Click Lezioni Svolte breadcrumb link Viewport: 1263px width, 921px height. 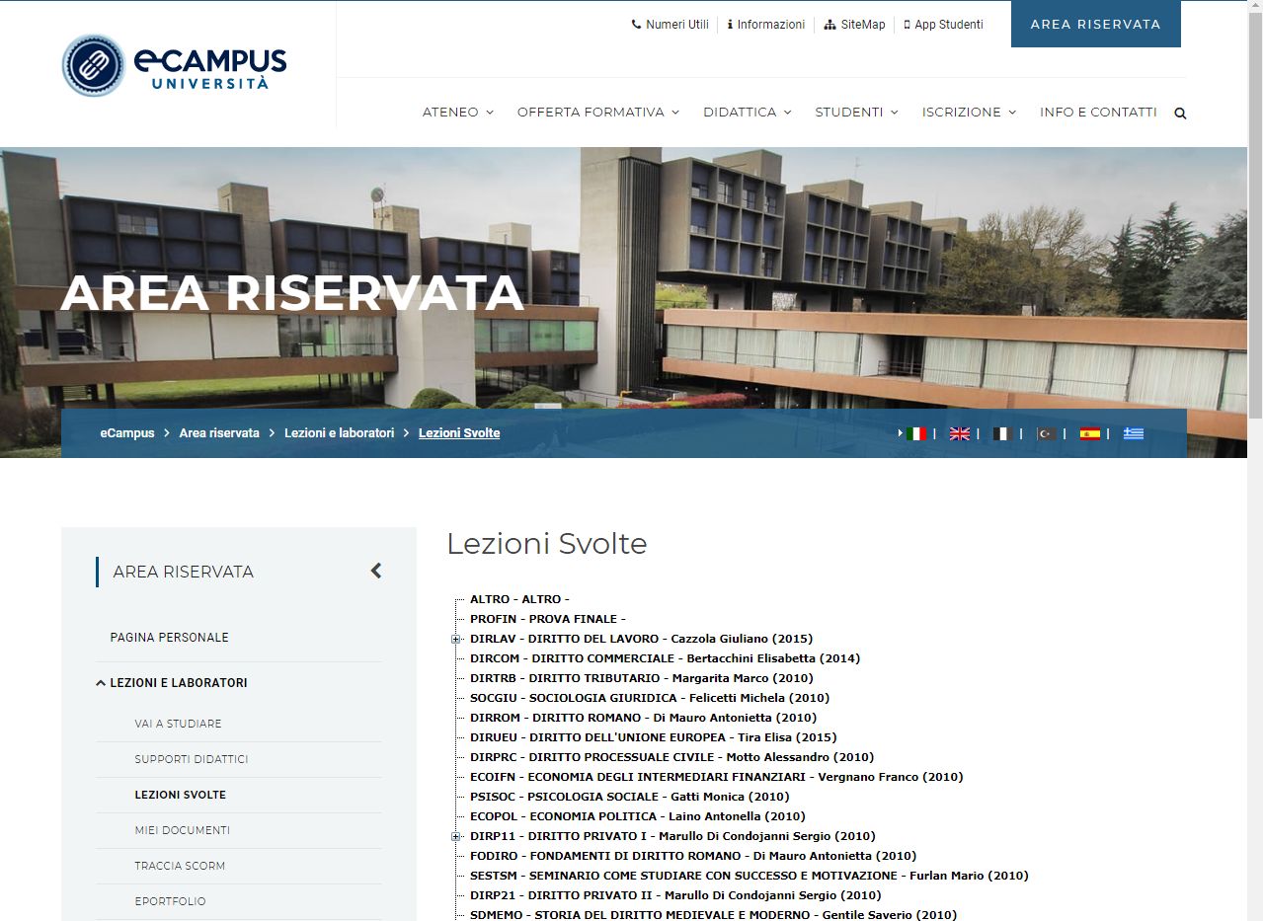coord(459,433)
